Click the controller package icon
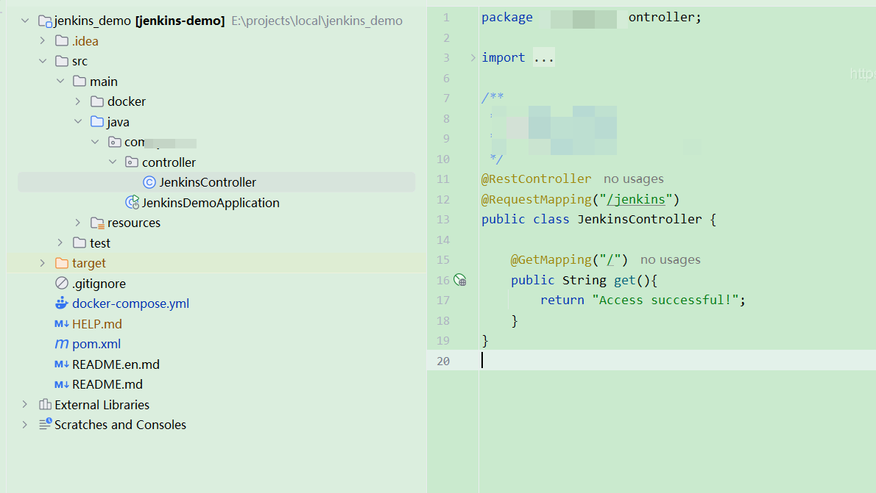Image resolution: width=876 pixels, height=493 pixels. pos(132,162)
